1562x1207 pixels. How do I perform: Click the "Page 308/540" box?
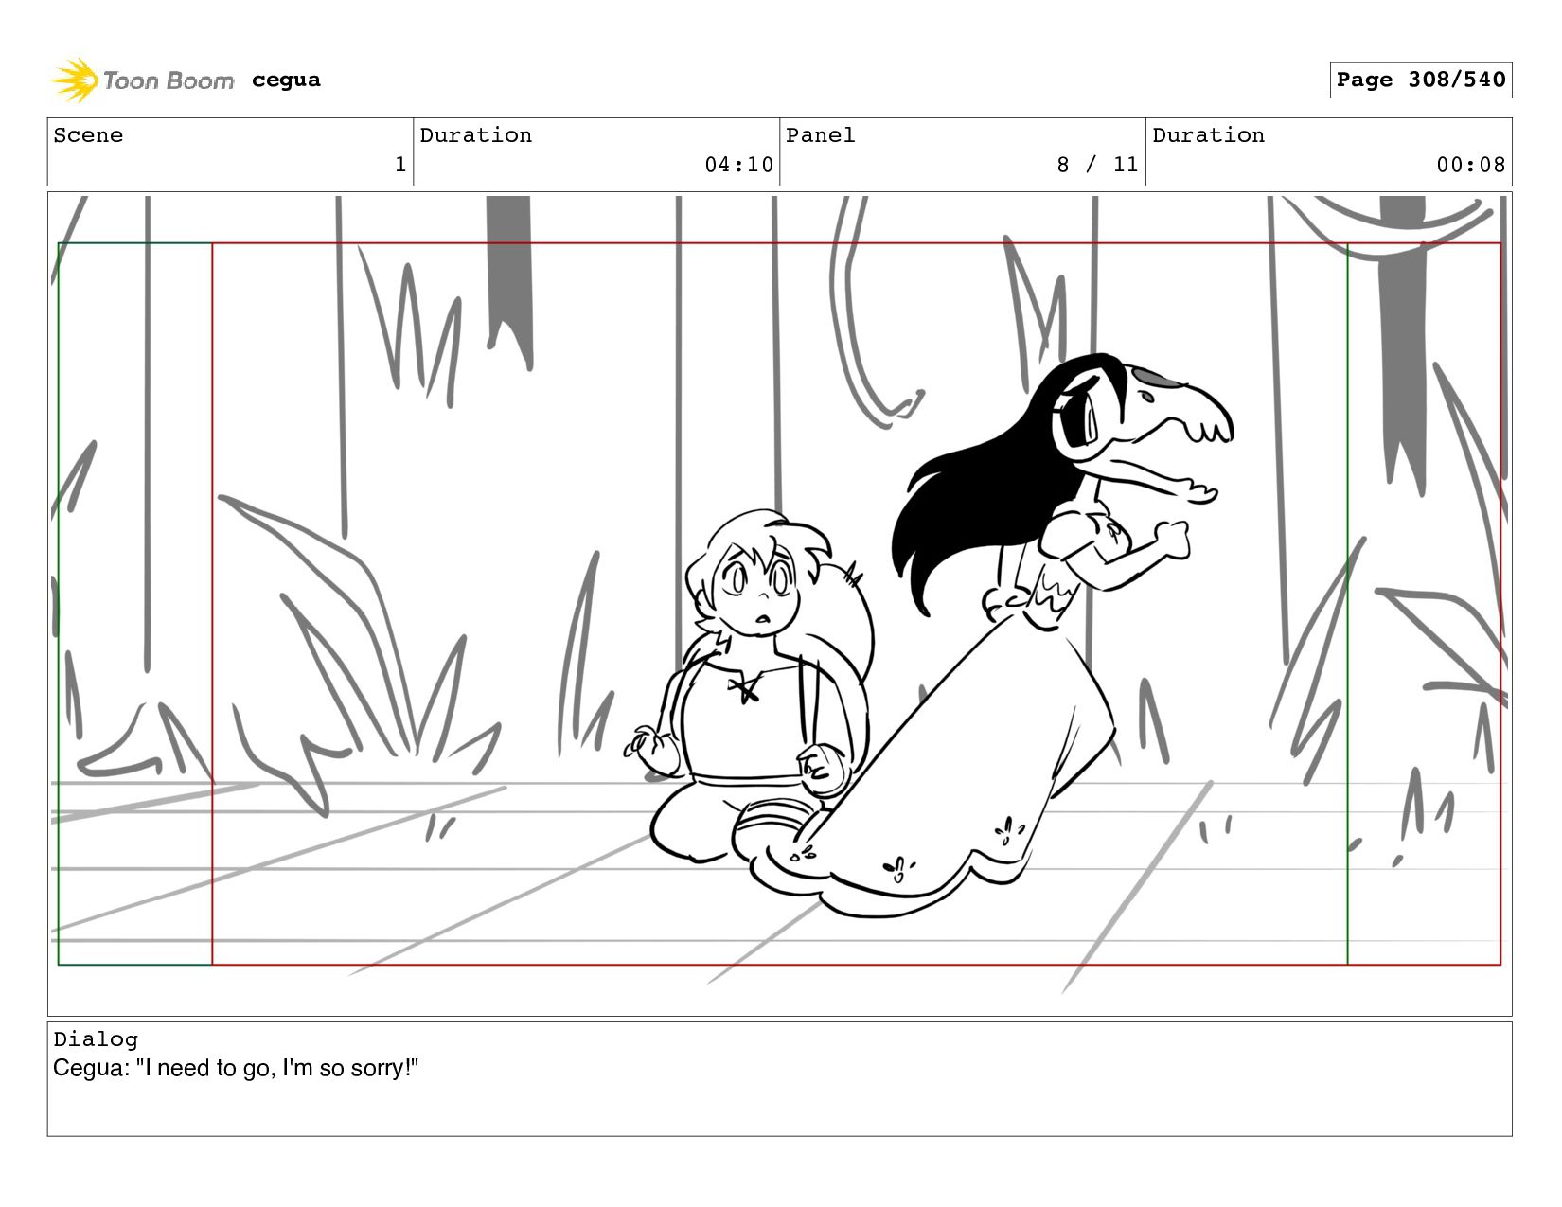[1420, 80]
